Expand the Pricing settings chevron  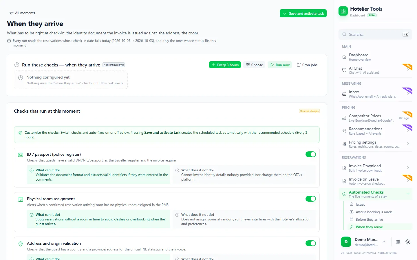(x=408, y=144)
